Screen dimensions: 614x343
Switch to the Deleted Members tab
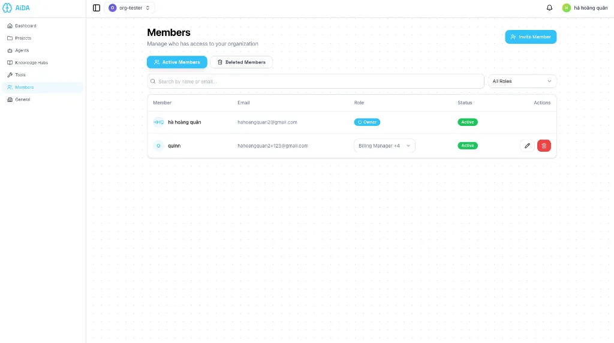point(241,62)
